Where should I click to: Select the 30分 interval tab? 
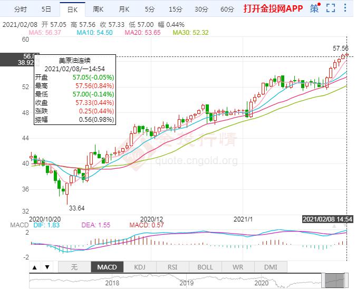coord(201,9)
